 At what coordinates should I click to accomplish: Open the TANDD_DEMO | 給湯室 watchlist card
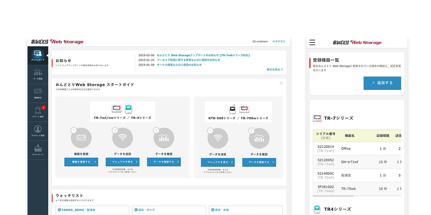tap(92, 210)
